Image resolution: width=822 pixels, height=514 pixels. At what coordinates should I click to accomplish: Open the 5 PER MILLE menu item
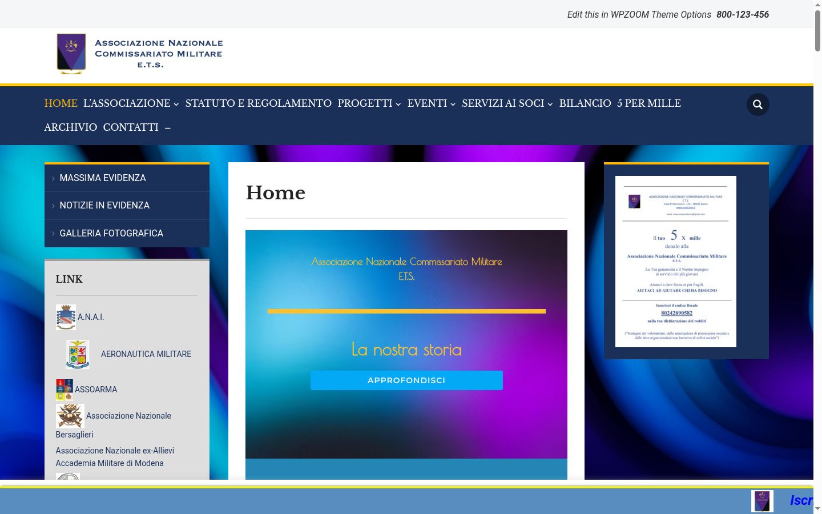(x=649, y=103)
